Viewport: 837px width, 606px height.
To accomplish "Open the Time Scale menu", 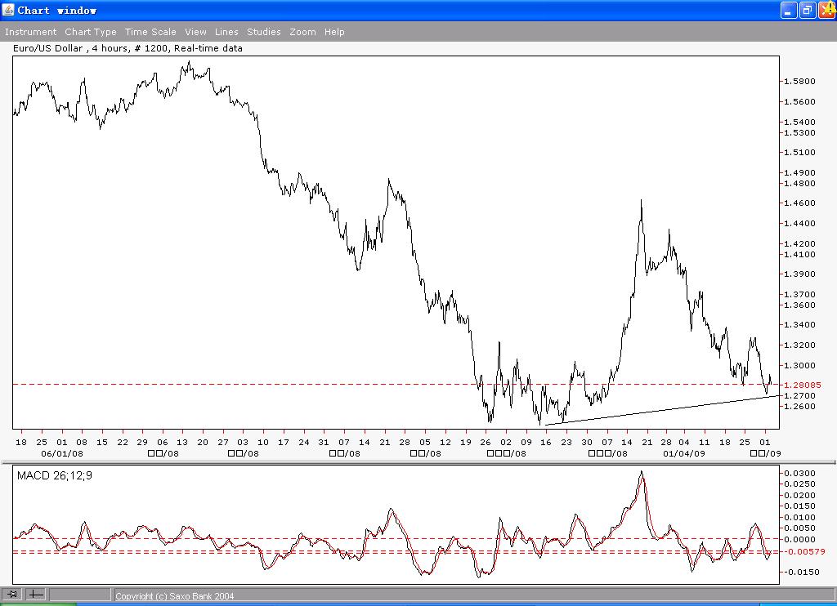I will 150,32.
